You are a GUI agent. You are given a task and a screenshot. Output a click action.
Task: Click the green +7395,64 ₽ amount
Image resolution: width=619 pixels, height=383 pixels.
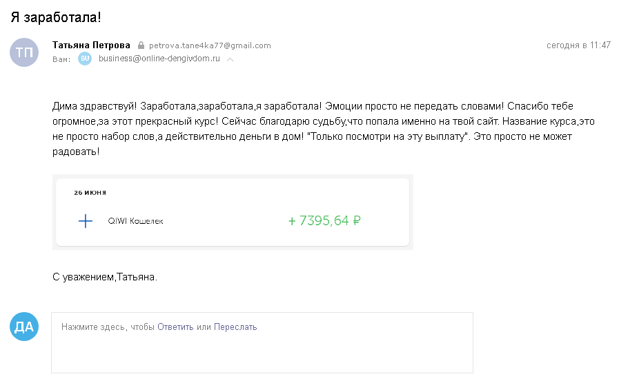click(324, 220)
